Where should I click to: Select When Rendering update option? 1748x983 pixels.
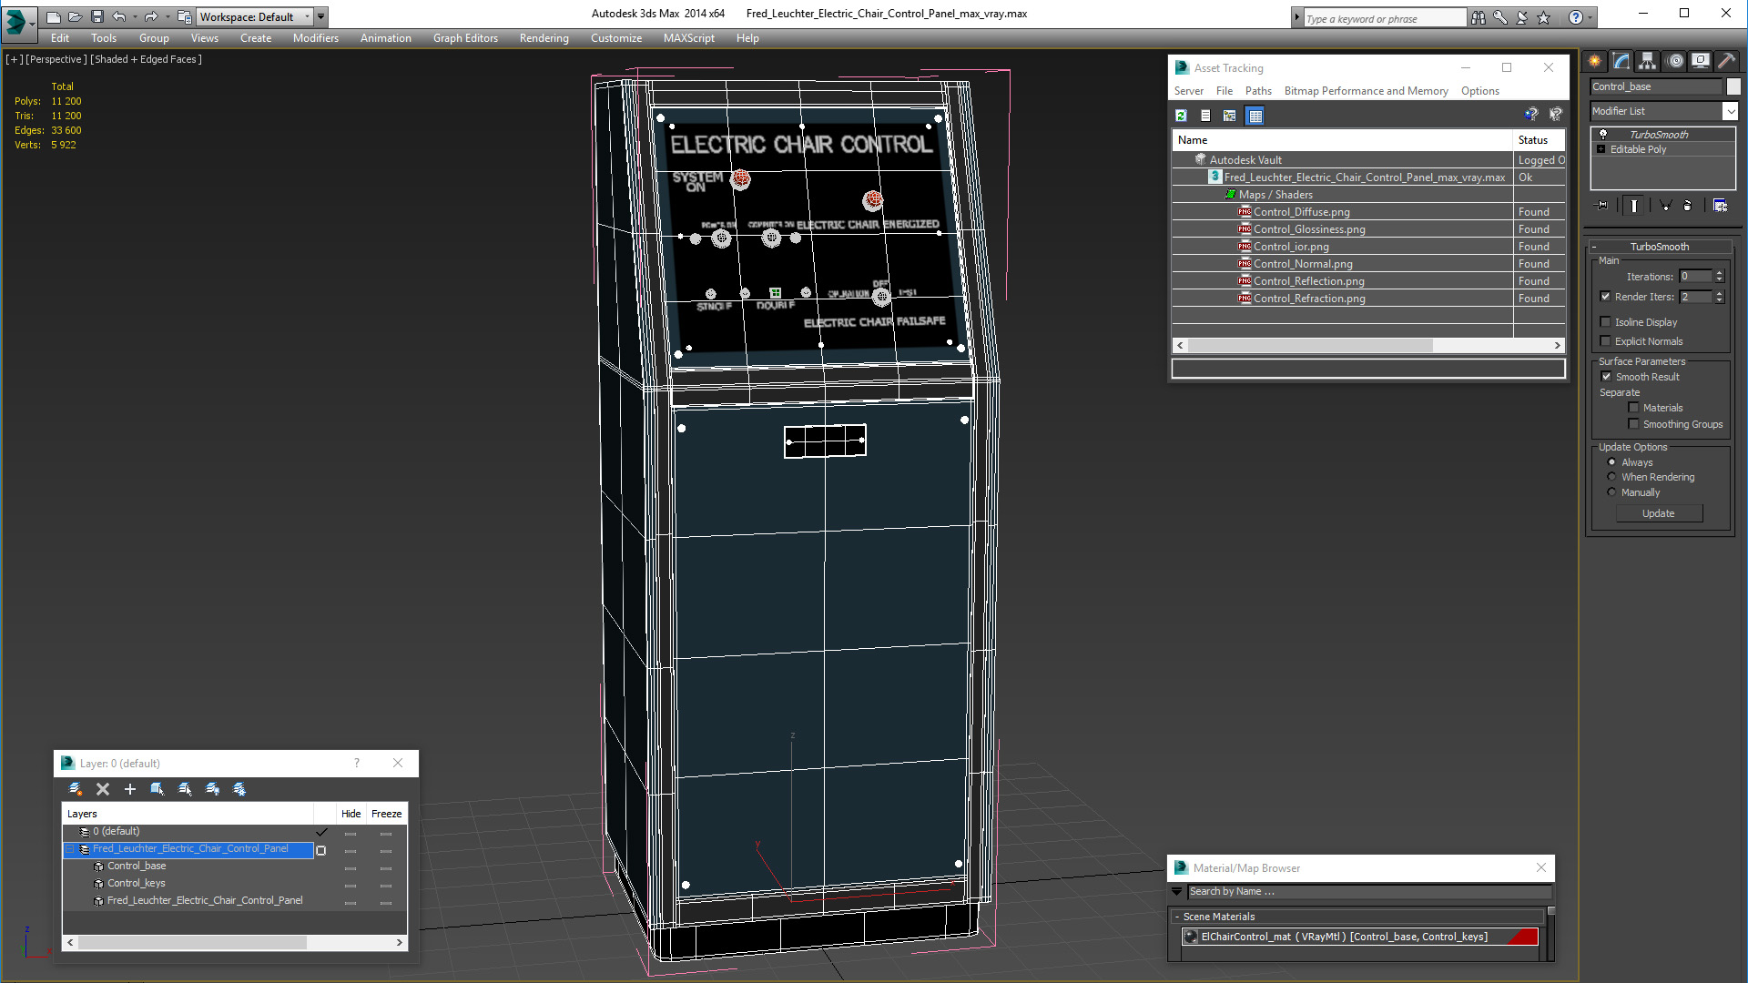1611,477
